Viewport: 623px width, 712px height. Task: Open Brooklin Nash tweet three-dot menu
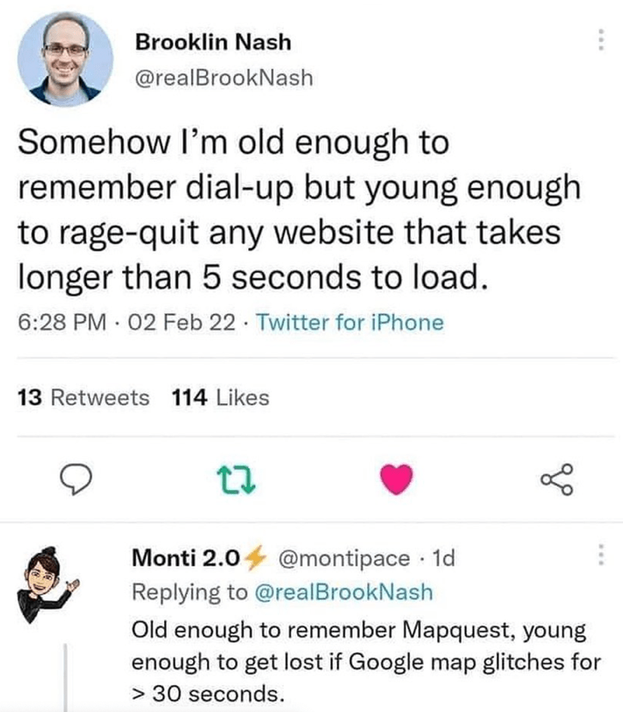(x=600, y=40)
